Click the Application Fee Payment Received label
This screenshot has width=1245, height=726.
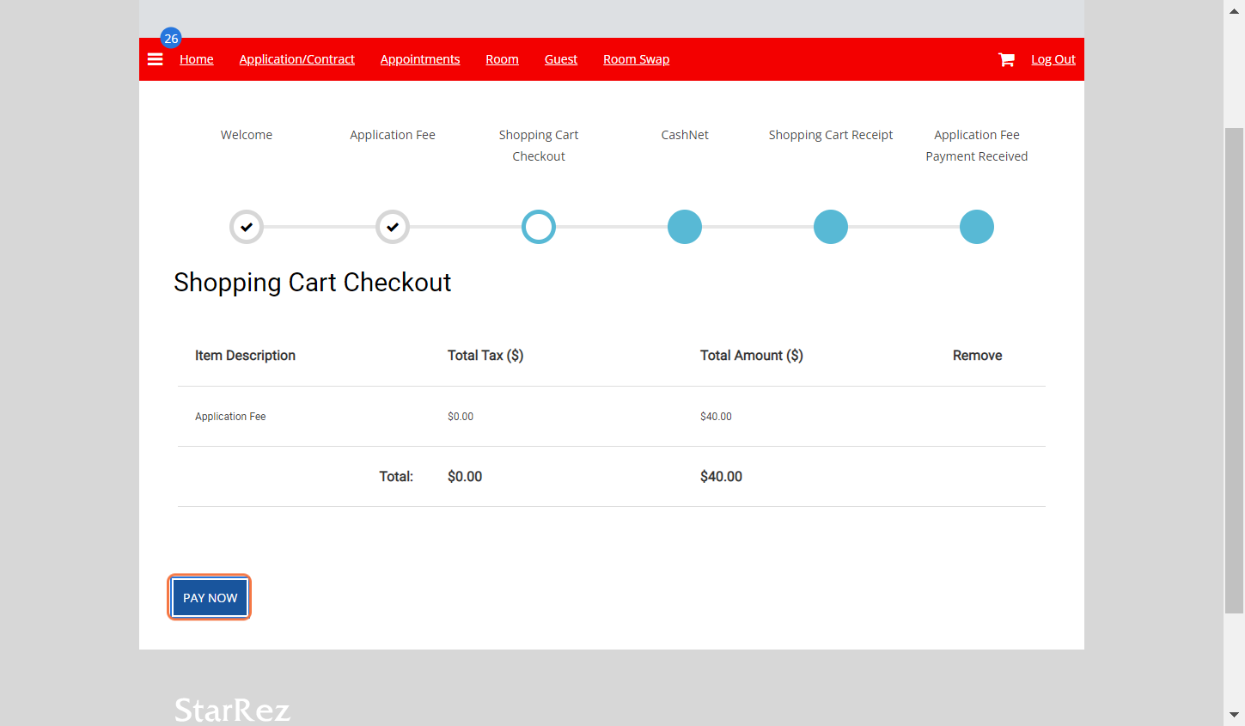click(x=977, y=145)
